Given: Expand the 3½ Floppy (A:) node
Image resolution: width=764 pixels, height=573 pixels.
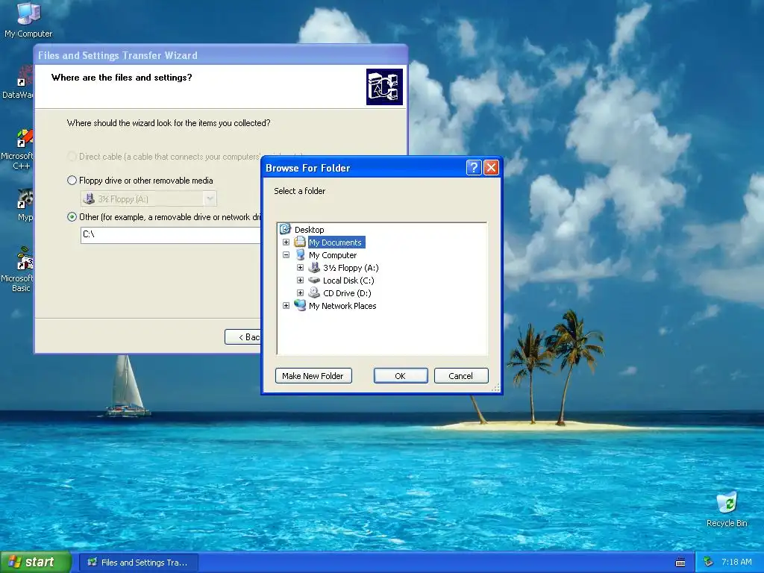Looking at the screenshot, I should coord(300,268).
